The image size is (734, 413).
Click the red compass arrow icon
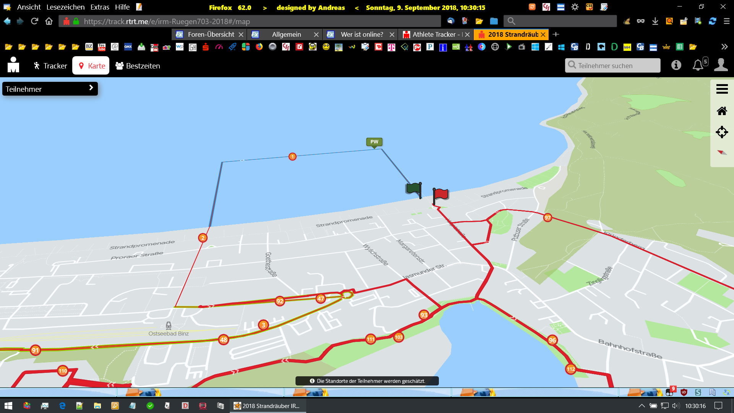pos(722,153)
